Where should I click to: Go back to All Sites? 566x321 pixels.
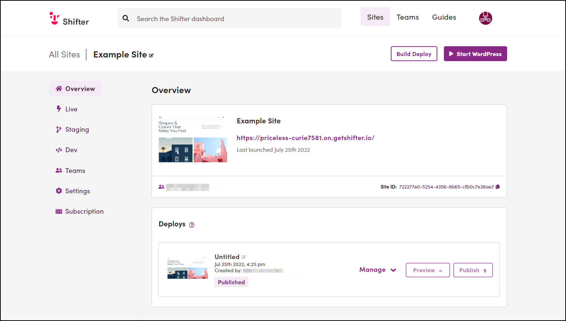tap(64, 55)
